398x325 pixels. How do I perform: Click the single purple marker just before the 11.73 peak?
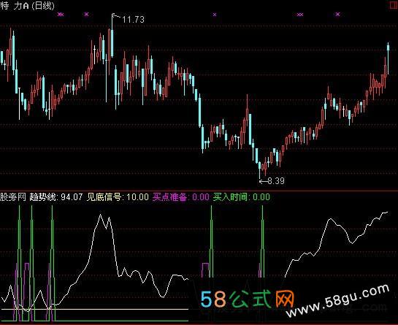click(x=87, y=15)
